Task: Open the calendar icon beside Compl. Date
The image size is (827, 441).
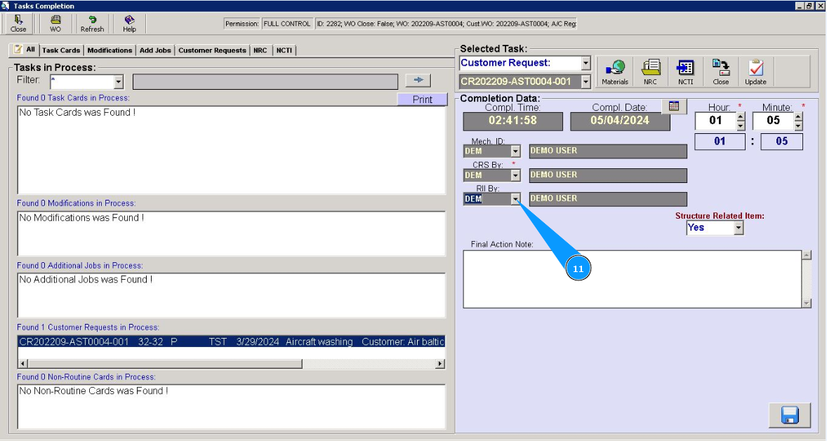Action: (674, 106)
